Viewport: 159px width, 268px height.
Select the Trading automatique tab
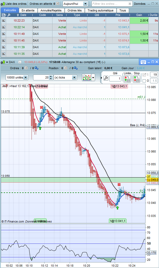click(100, 10)
